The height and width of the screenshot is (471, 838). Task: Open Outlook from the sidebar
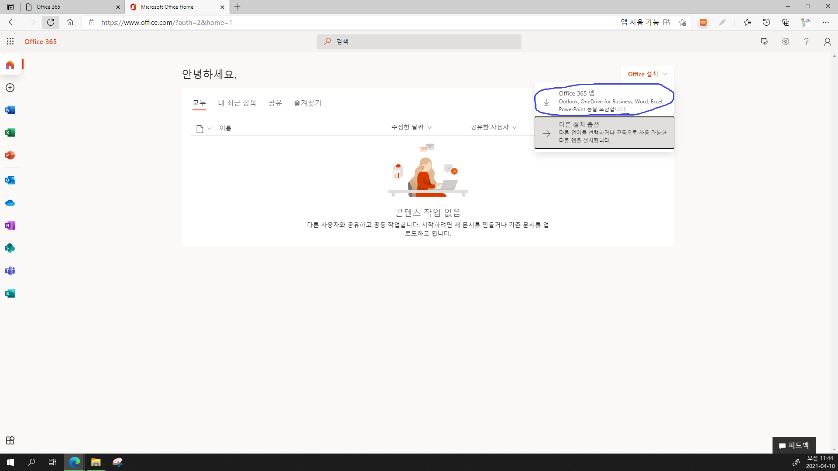[x=10, y=180]
